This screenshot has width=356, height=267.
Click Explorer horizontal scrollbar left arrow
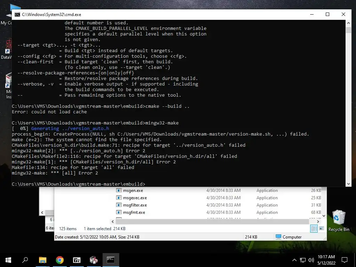point(113,221)
